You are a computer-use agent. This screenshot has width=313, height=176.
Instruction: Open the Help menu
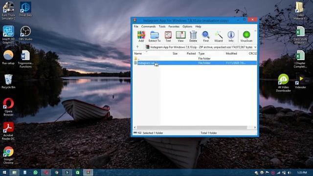(198, 26)
